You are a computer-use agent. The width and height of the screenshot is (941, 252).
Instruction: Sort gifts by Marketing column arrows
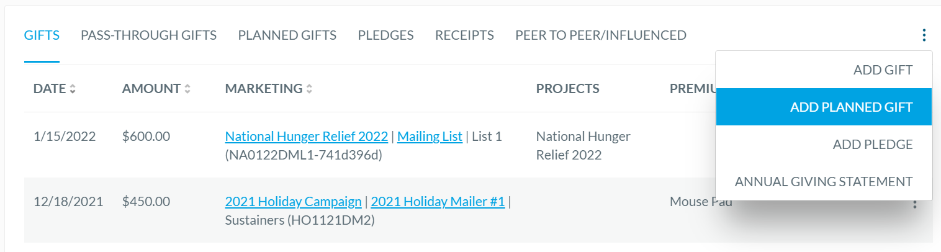(x=309, y=89)
